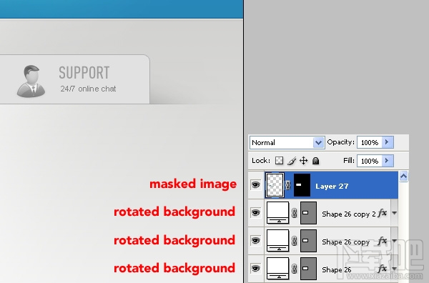Click the '24/7 online chat' text
The width and height of the screenshot is (429, 283).
point(88,89)
